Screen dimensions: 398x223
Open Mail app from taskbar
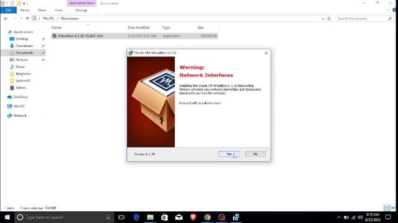(179, 217)
